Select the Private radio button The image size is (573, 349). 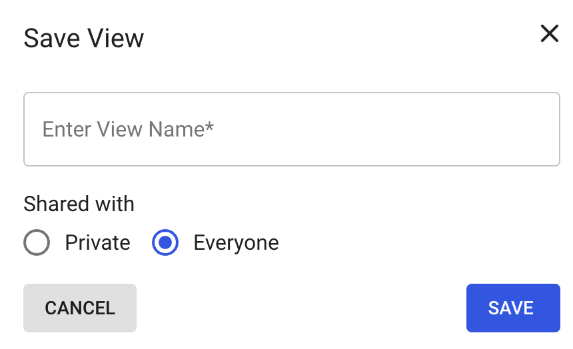click(37, 242)
